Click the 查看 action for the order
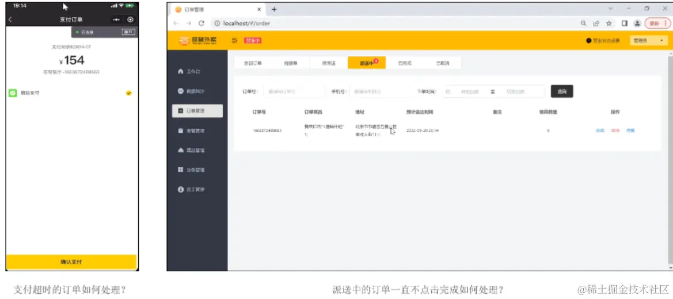 [630, 131]
